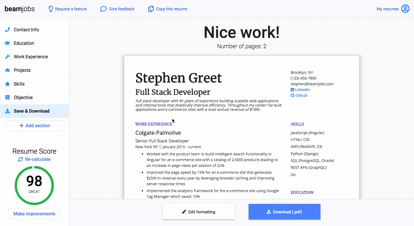Viewport: 414px width, 226px height.
Task: Click the graduation cap Education icon
Action: pyautogui.click(x=8, y=43)
